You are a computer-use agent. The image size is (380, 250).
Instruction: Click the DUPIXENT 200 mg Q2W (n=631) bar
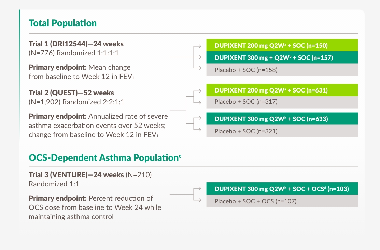pos(282,90)
